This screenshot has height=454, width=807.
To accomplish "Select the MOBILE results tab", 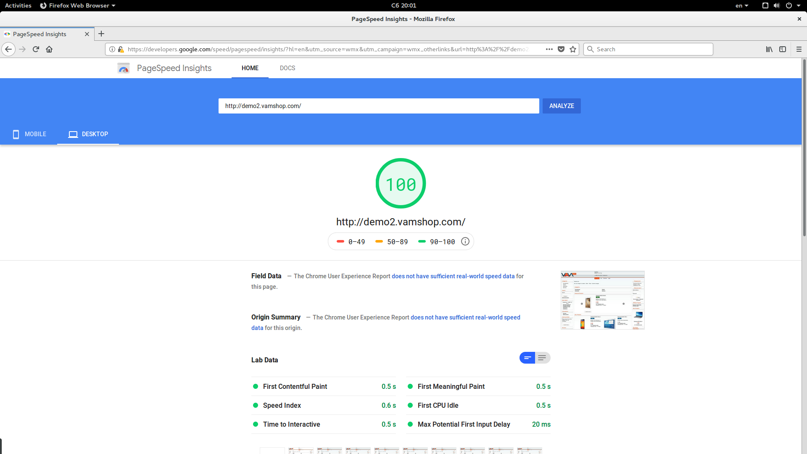I will pos(29,134).
